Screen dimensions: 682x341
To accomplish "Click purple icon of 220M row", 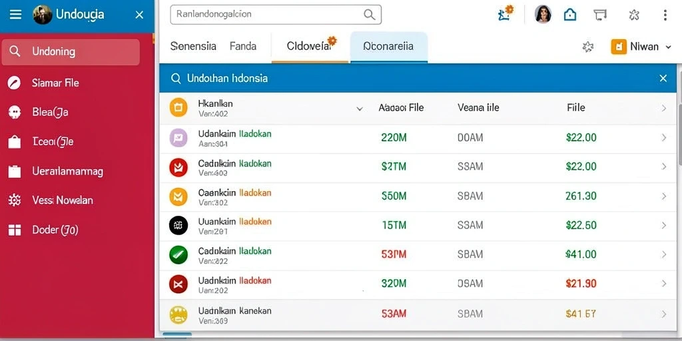I will click(x=178, y=139).
